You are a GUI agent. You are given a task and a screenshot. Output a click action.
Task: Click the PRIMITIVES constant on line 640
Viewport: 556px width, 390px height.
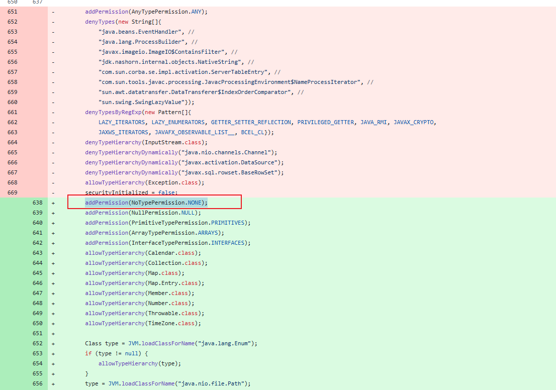click(x=228, y=223)
